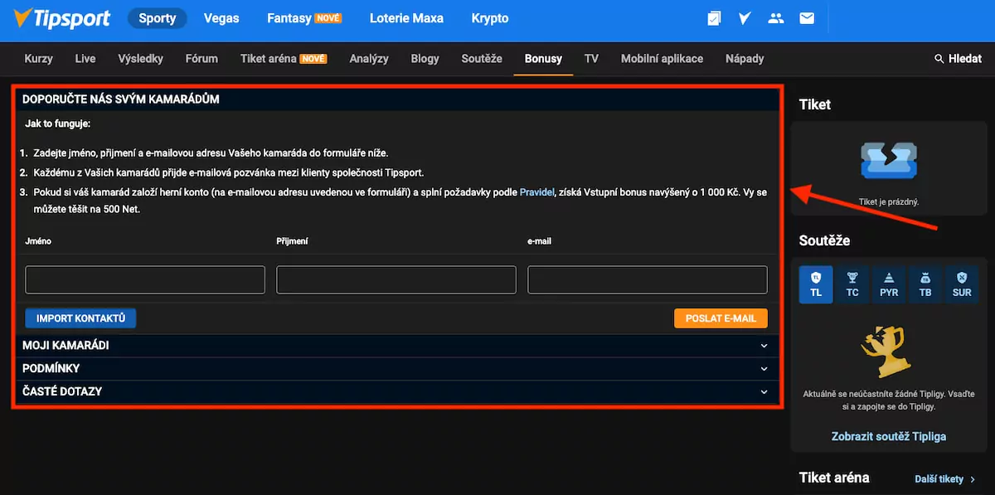995x495 pixels.
Task: Open the messages envelope icon
Action: click(807, 17)
